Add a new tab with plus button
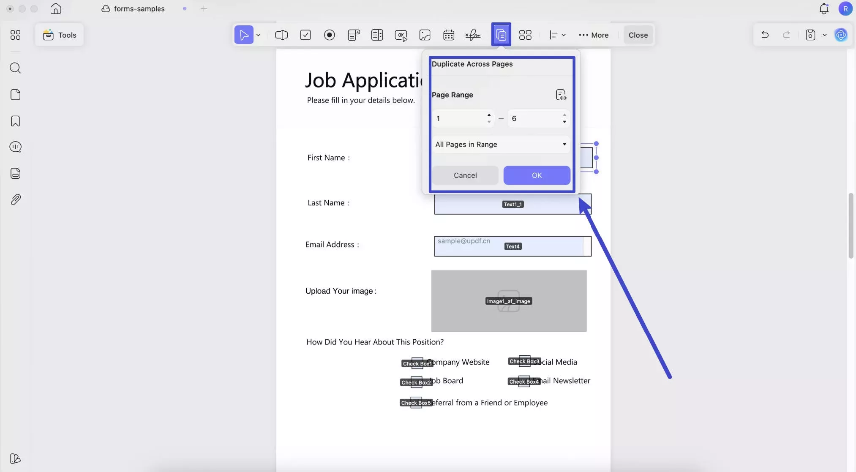The width and height of the screenshot is (856, 472). pyautogui.click(x=204, y=8)
